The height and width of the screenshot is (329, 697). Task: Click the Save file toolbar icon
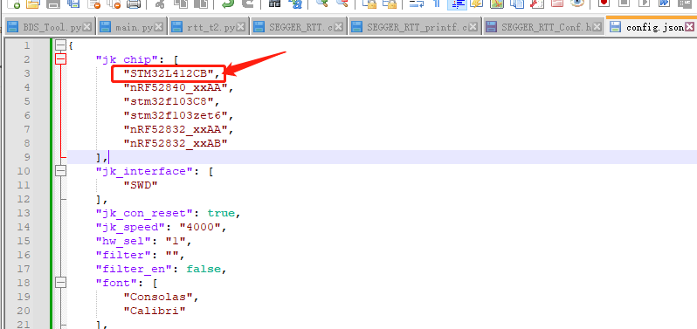click(54, 3)
